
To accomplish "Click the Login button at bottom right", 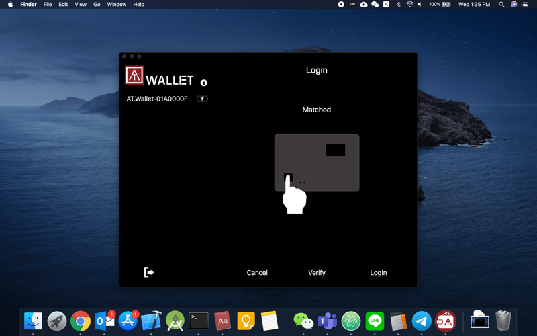I will click(378, 273).
